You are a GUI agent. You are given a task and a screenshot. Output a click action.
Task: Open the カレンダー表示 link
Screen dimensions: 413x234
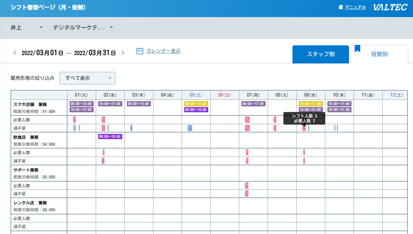tap(163, 51)
